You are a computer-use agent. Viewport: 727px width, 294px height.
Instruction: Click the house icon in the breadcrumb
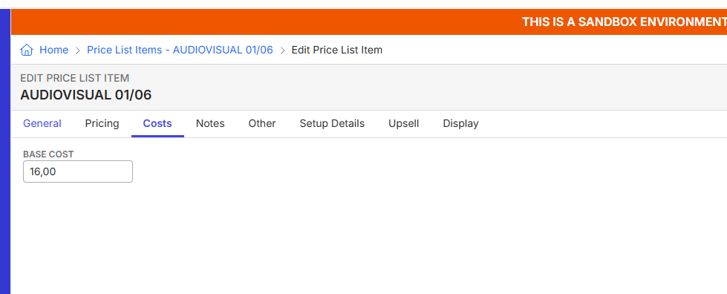(x=27, y=50)
